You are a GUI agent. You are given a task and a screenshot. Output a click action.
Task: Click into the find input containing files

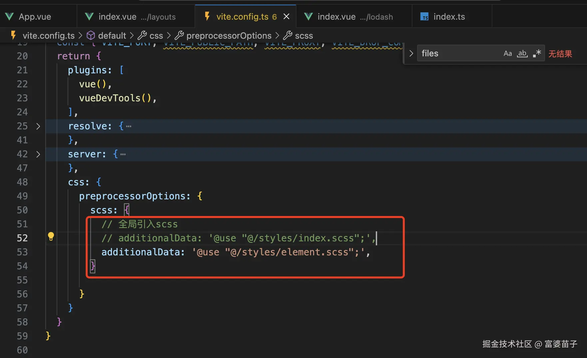460,53
